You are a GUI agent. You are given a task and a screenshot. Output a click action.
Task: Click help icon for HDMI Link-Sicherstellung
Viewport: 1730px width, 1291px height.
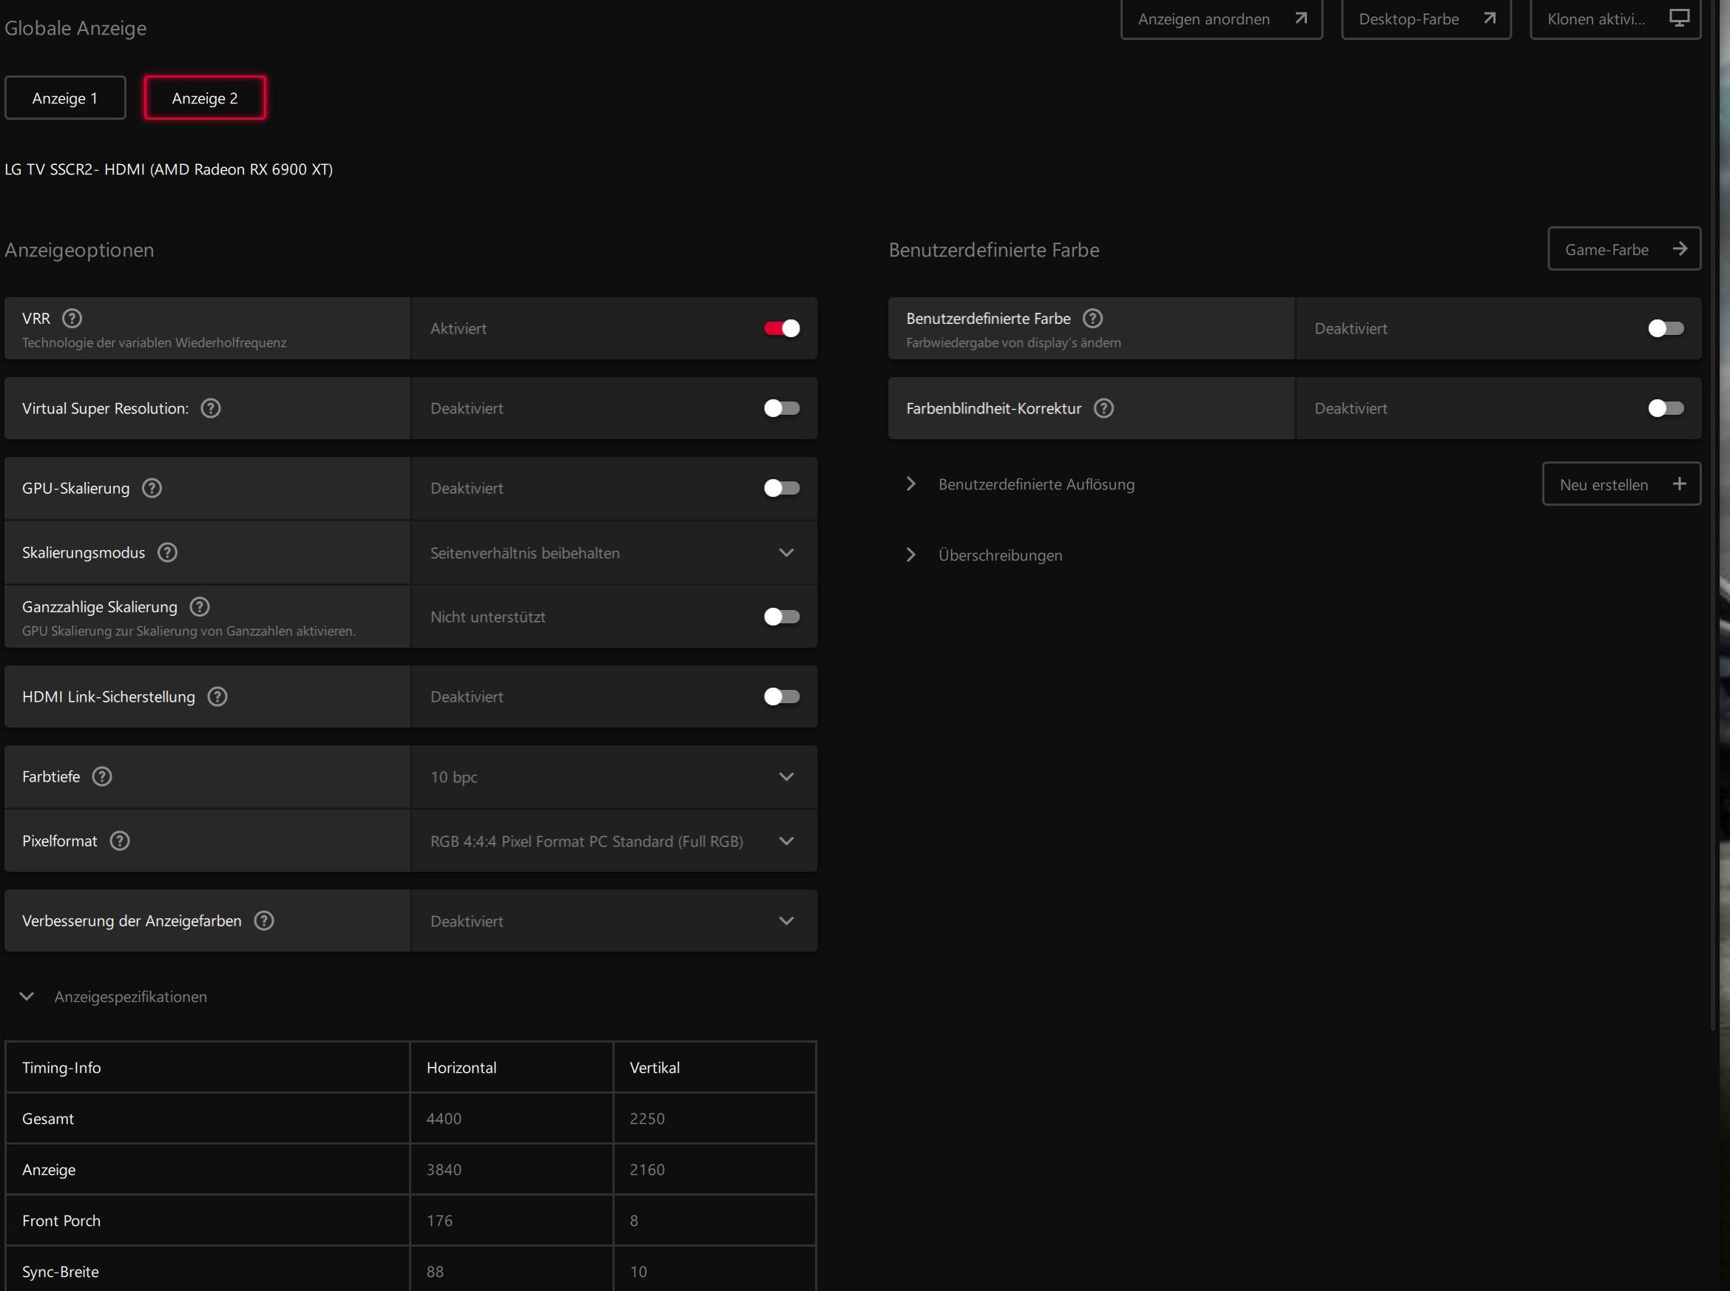(217, 697)
